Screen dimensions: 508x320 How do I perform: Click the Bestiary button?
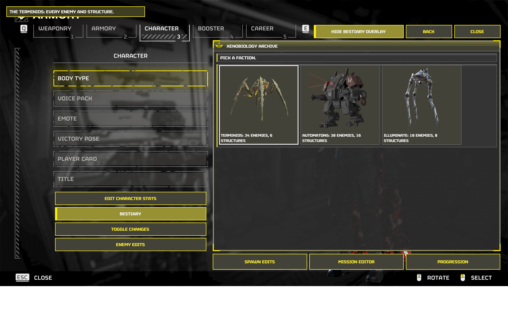point(131,214)
